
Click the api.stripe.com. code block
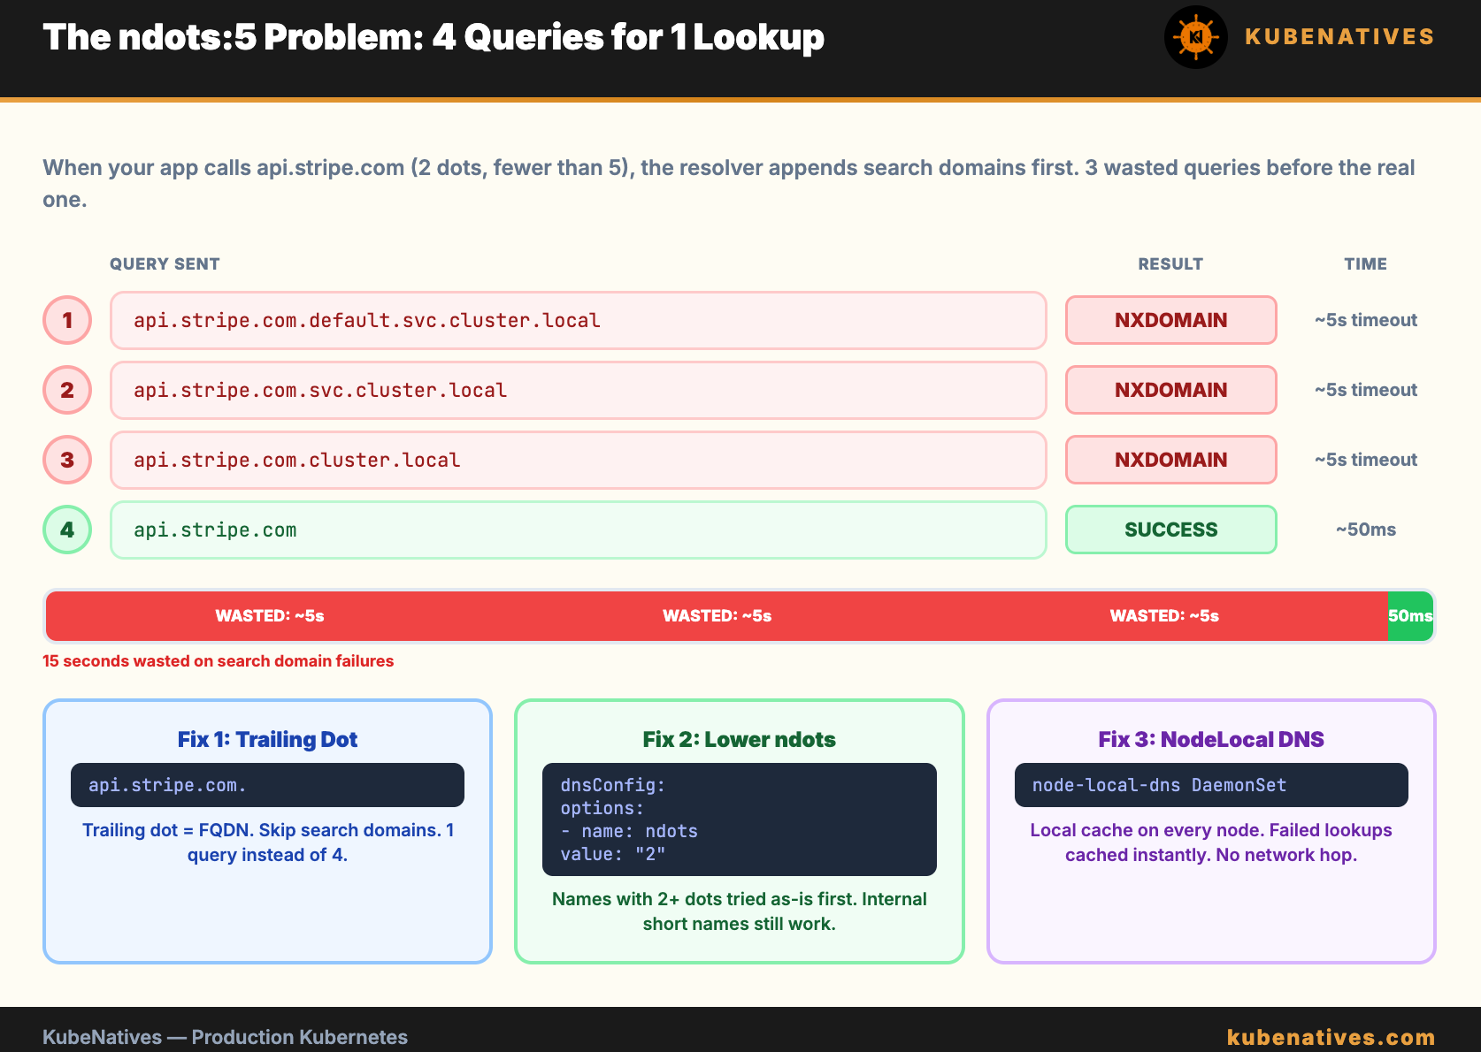(x=267, y=785)
